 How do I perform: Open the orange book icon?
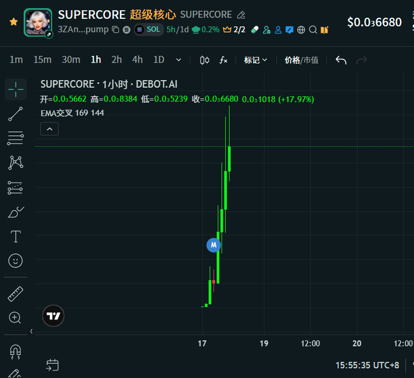pyautogui.click(x=325, y=30)
